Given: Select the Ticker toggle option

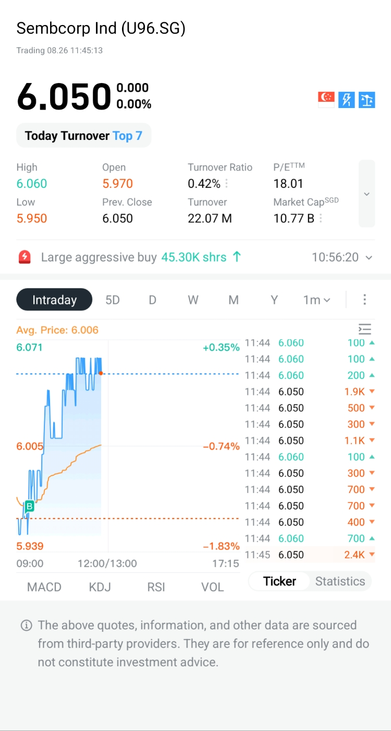Looking at the screenshot, I should click(279, 581).
